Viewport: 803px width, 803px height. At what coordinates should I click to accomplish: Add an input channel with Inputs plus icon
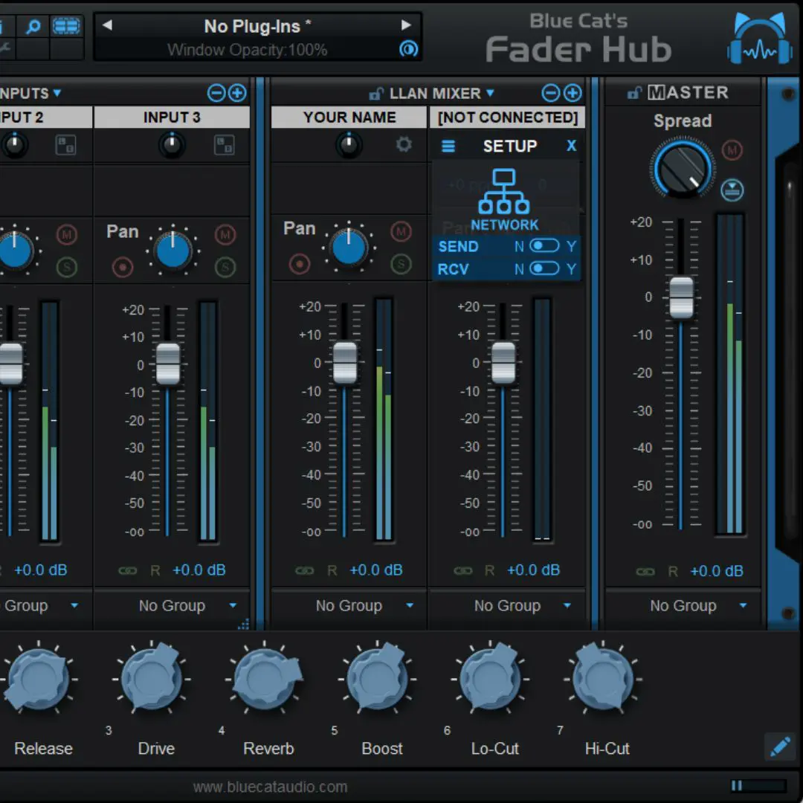coord(238,93)
